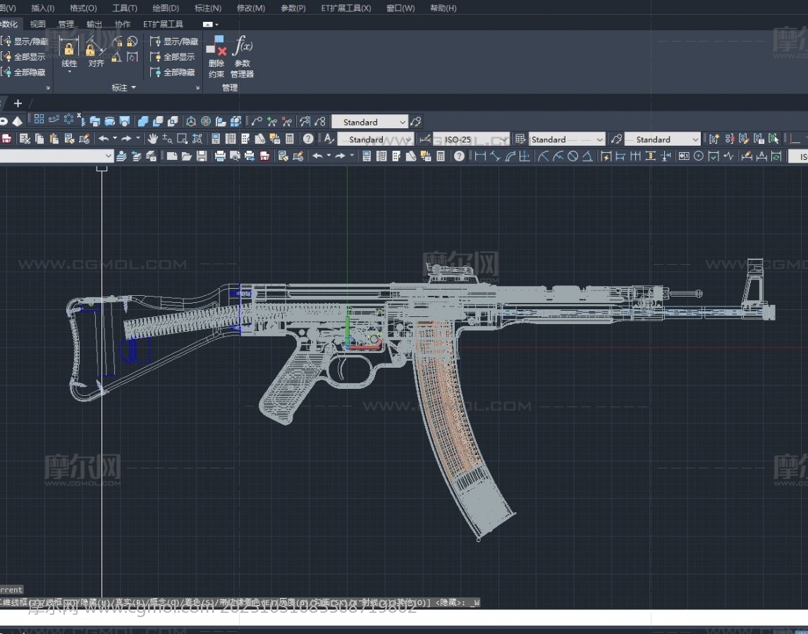808x634 pixels.
Task: Click the undo arrow button
Action: click(104, 139)
